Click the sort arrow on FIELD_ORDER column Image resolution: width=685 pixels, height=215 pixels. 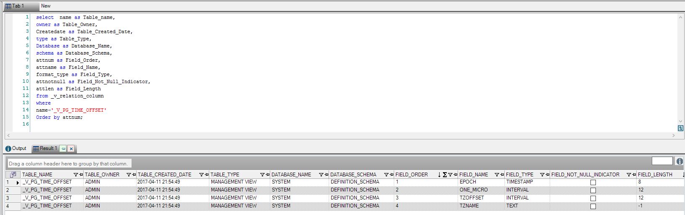(x=439, y=175)
